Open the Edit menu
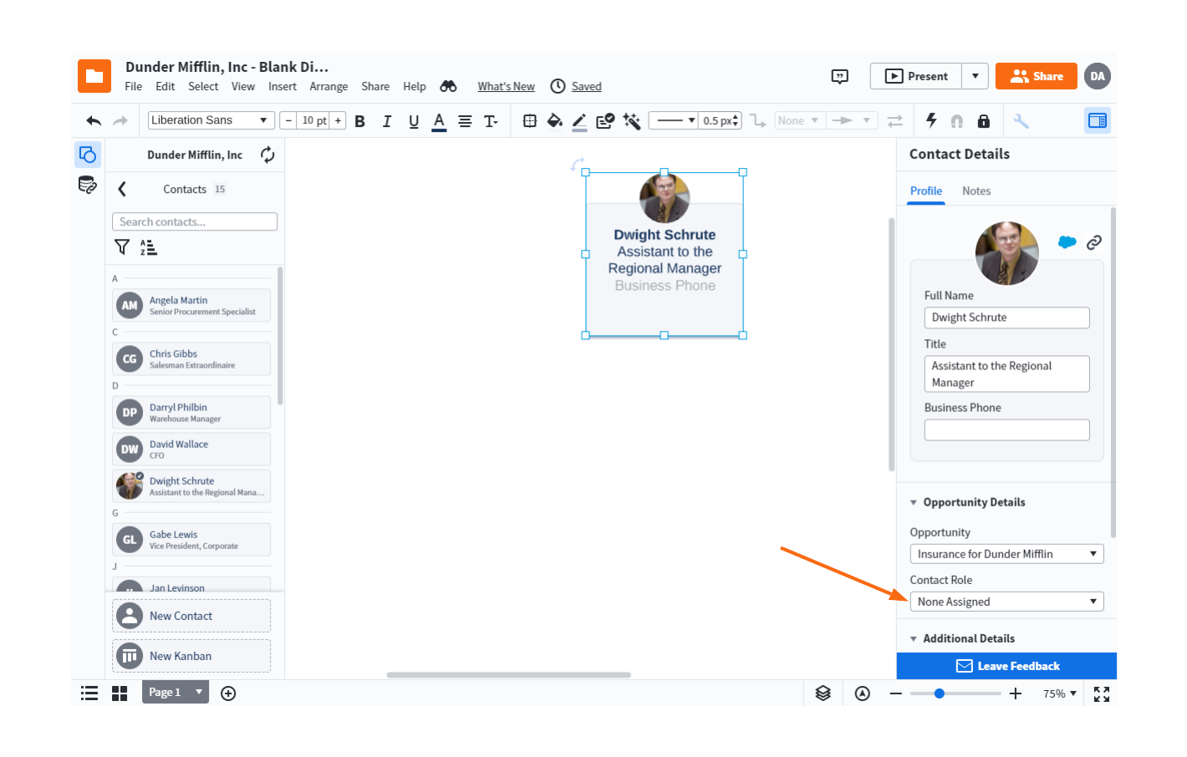This screenshot has height=757, width=1187. pos(166,86)
